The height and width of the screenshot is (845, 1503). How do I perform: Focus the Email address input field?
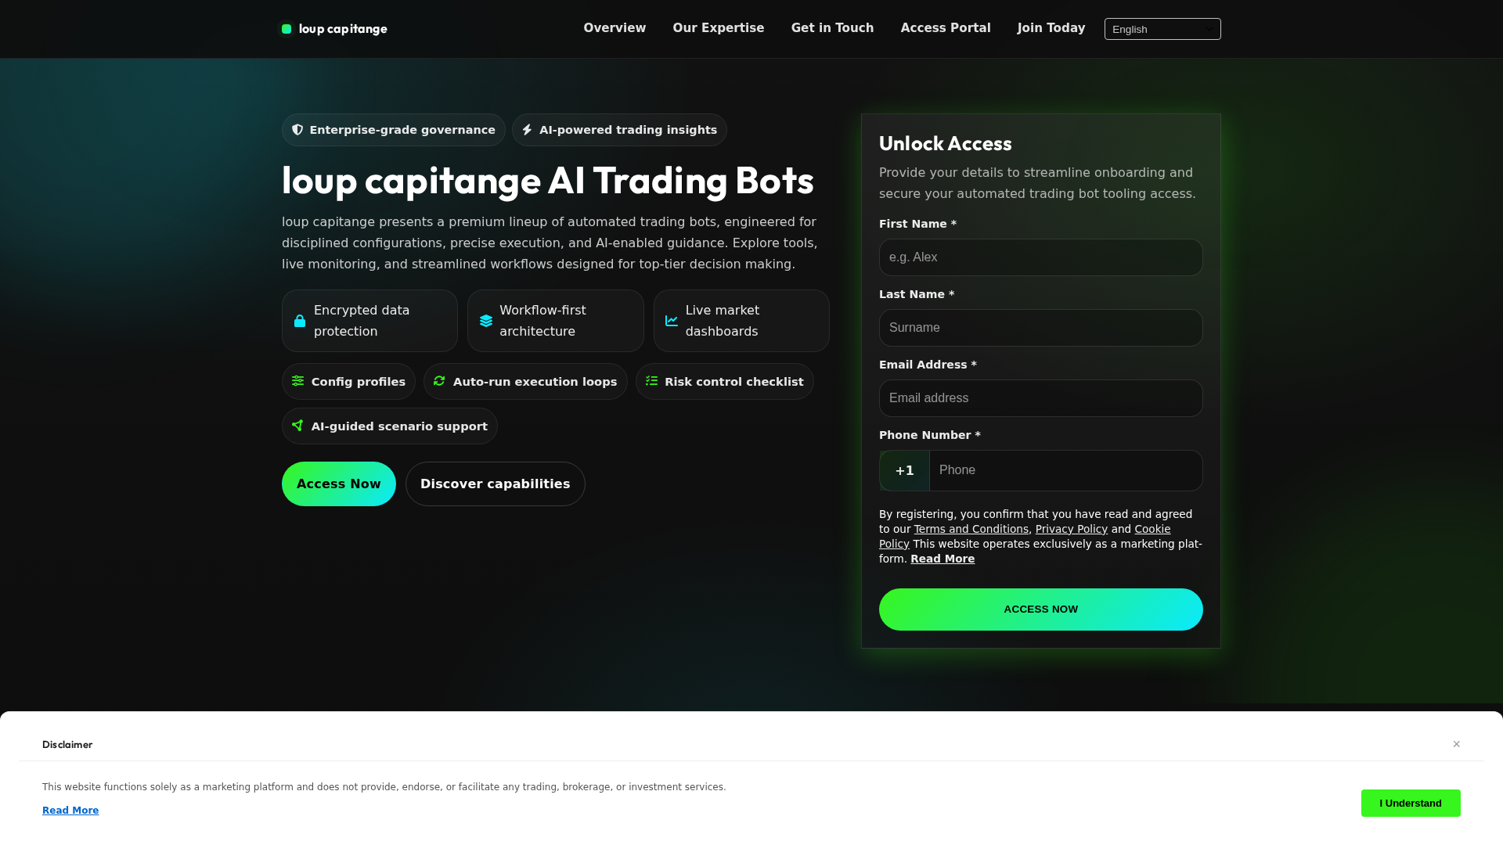click(1041, 398)
